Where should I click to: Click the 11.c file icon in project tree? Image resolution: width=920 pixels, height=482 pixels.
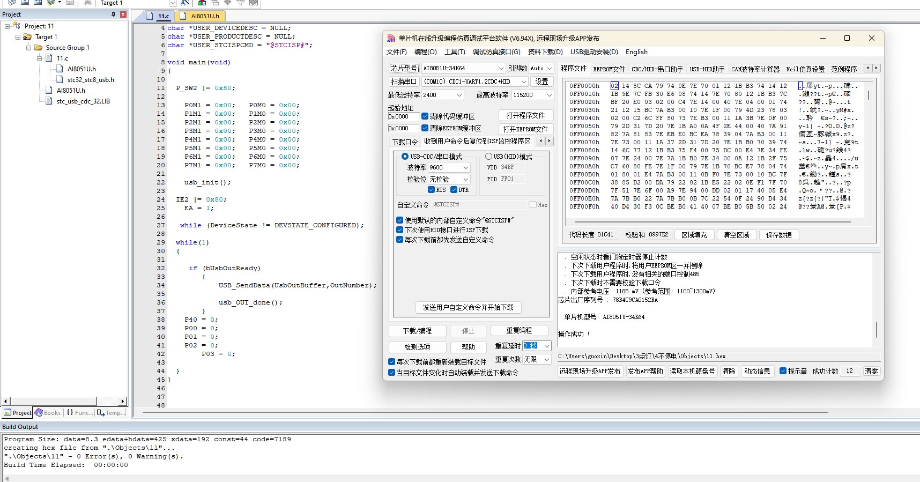click(x=49, y=58)
